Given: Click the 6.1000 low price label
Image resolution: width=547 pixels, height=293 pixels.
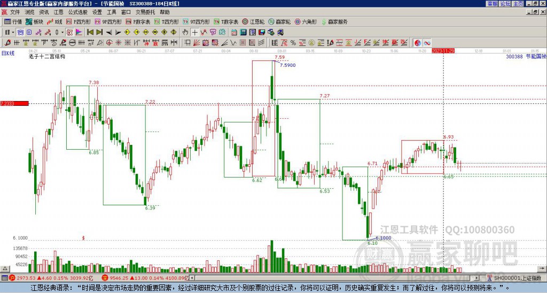Looking at the screenshot, I should (384, 238).
